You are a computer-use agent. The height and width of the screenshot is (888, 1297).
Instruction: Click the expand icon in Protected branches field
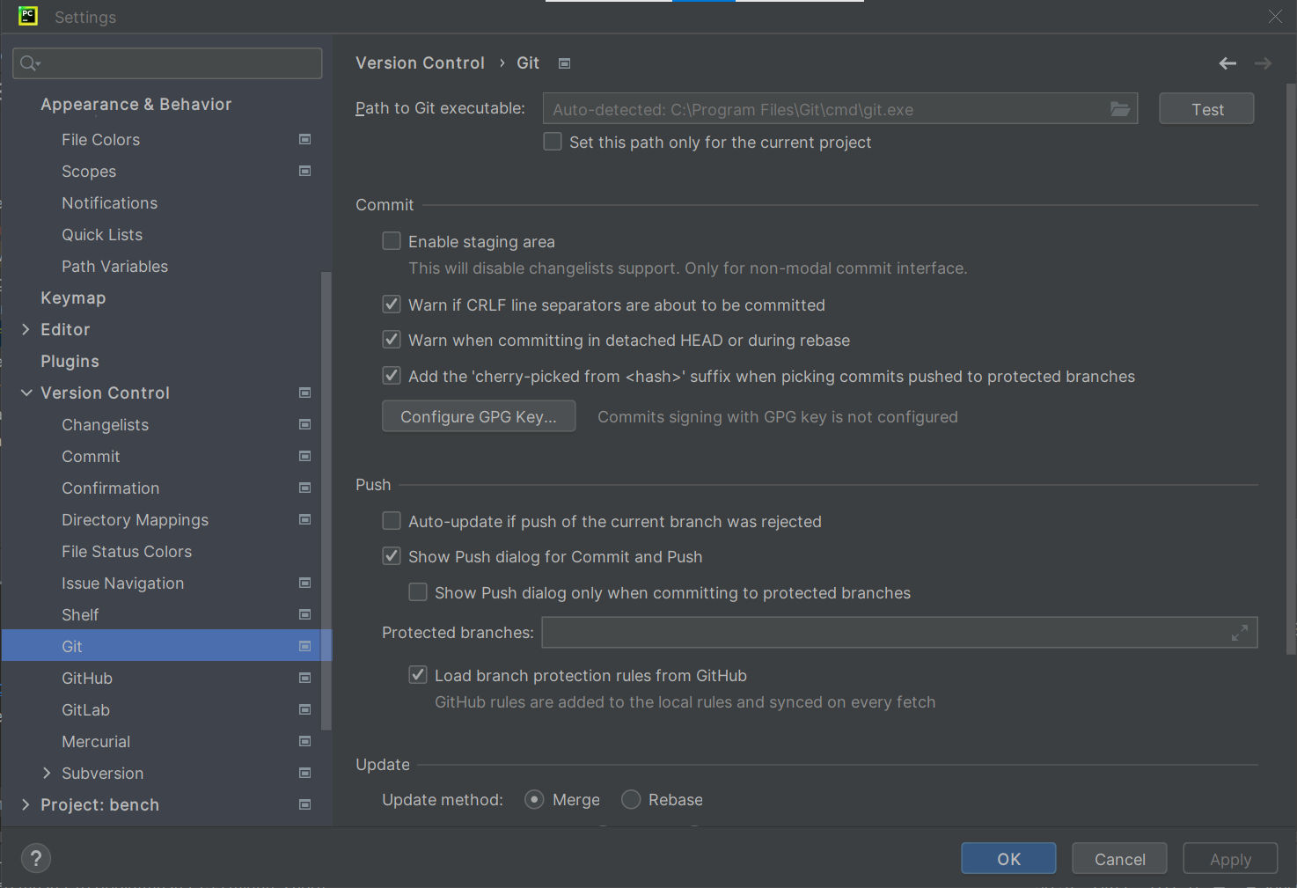point(1240,633)
